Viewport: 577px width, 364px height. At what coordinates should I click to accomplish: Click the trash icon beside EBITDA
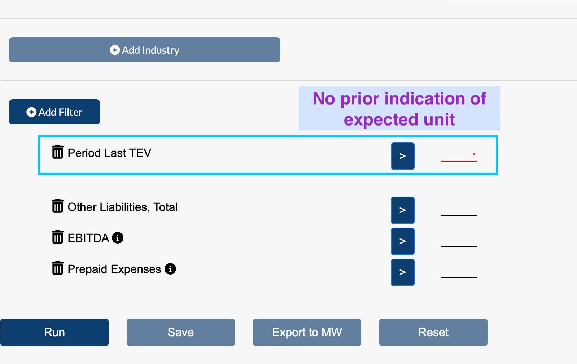[57, 237]
